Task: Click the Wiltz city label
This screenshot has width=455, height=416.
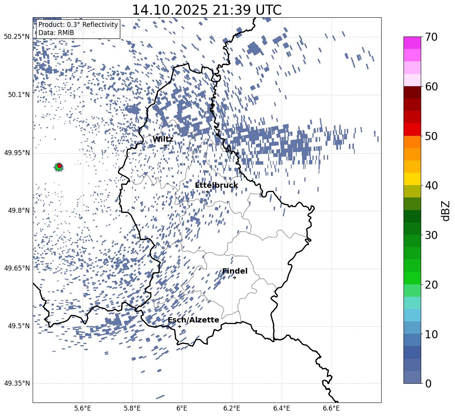Action: [163, 139]
